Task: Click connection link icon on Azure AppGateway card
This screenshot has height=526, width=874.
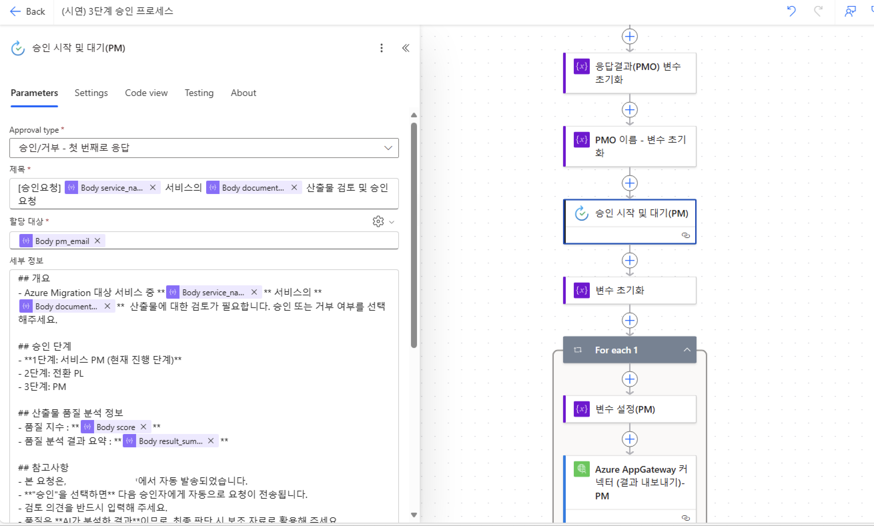Action: pyautogui.click(x=686, y=518)
